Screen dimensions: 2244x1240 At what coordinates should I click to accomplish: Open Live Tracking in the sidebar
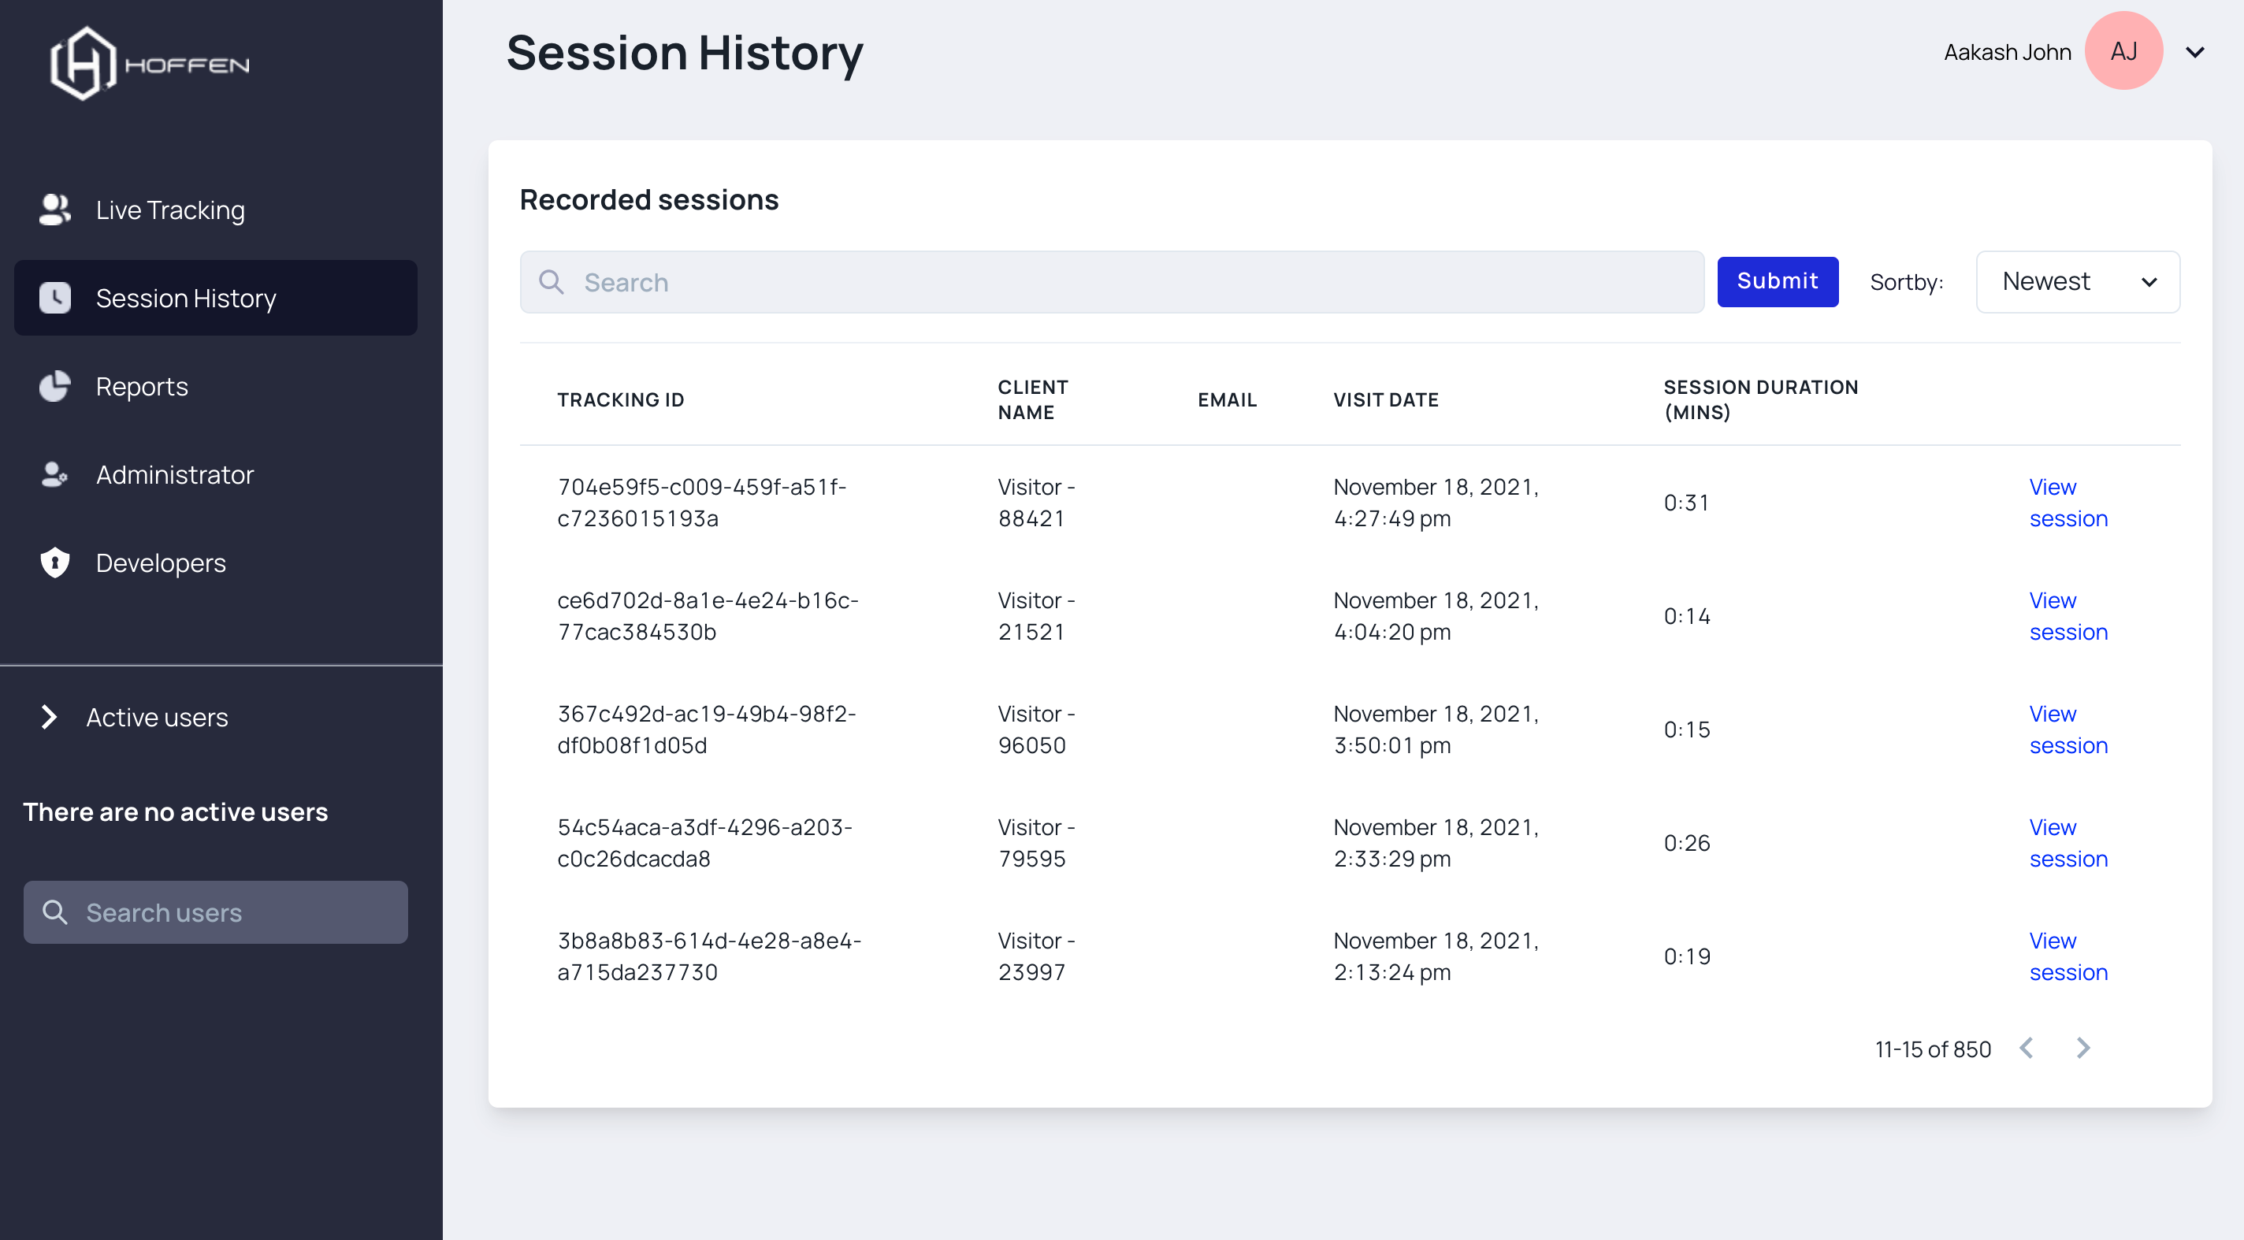pos(170,210)
